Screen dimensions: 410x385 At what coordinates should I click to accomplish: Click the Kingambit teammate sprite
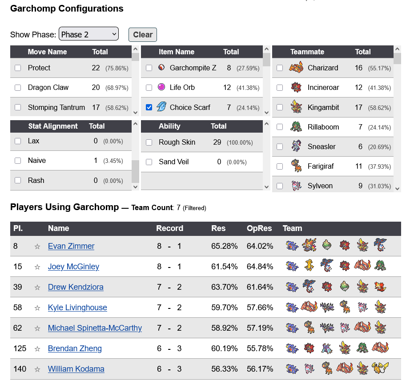pos(296,107)
